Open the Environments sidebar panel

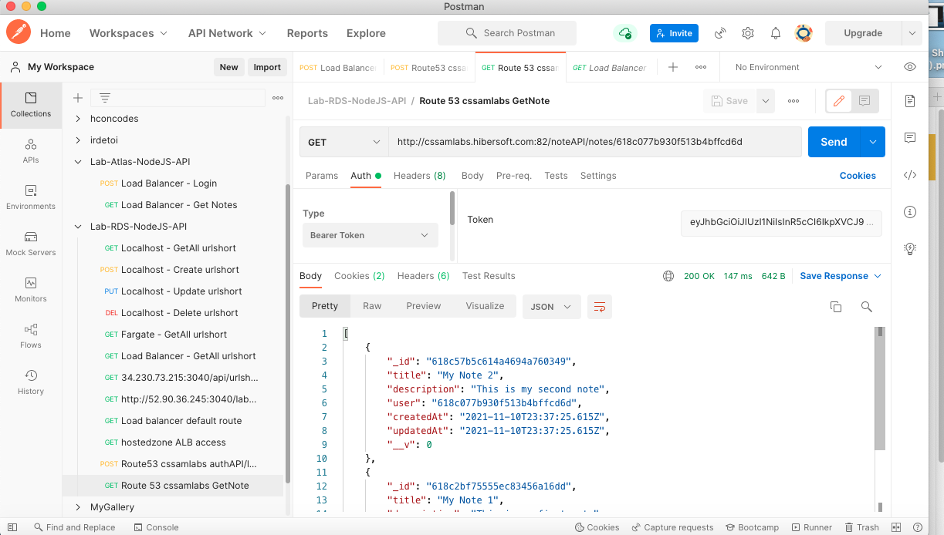(31, 197)
